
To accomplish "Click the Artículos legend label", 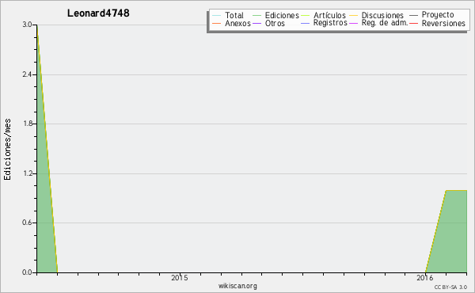I will 329,16.
